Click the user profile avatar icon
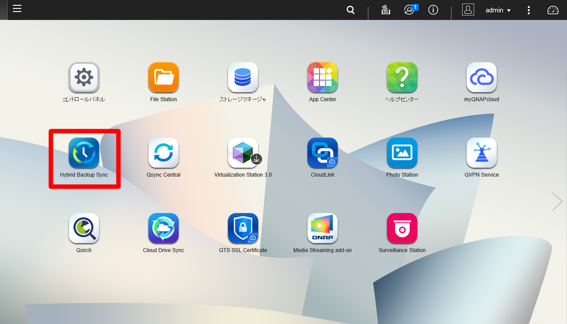Screen dimensions: 567x324 (468, 10)
